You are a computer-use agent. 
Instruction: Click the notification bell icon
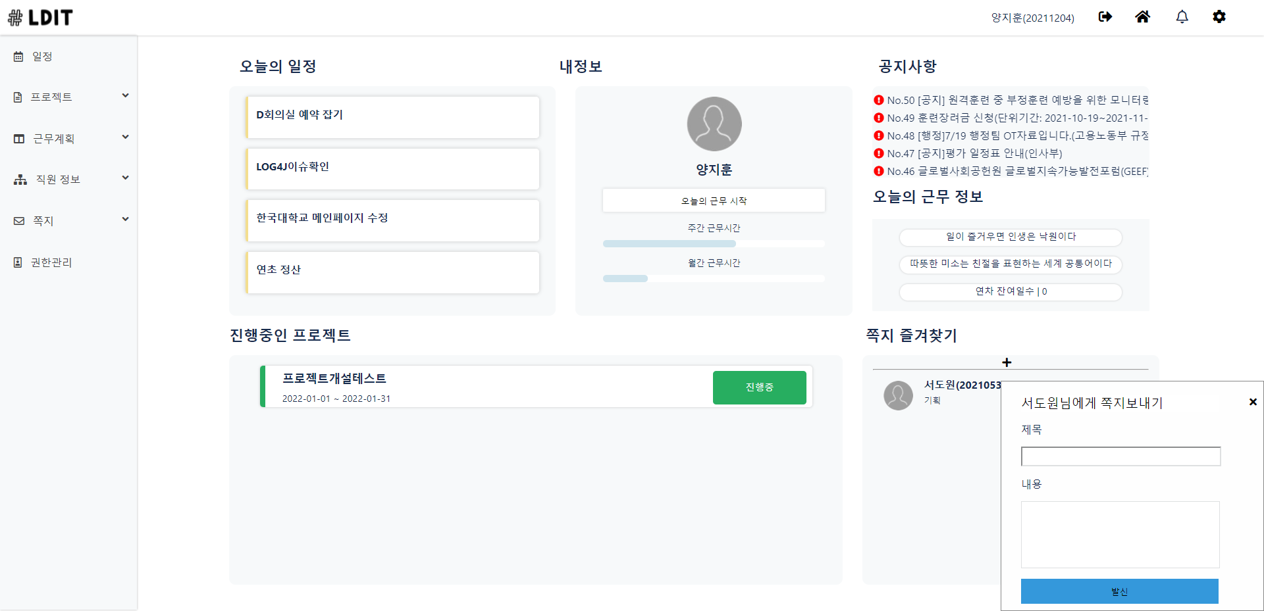coord(1182,17)
